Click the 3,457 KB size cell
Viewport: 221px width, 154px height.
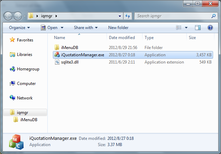204,55
